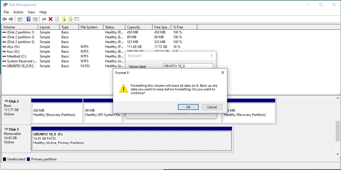Click the Forward arrow toolbar icon
341x170 pixels.
[11, 19]
